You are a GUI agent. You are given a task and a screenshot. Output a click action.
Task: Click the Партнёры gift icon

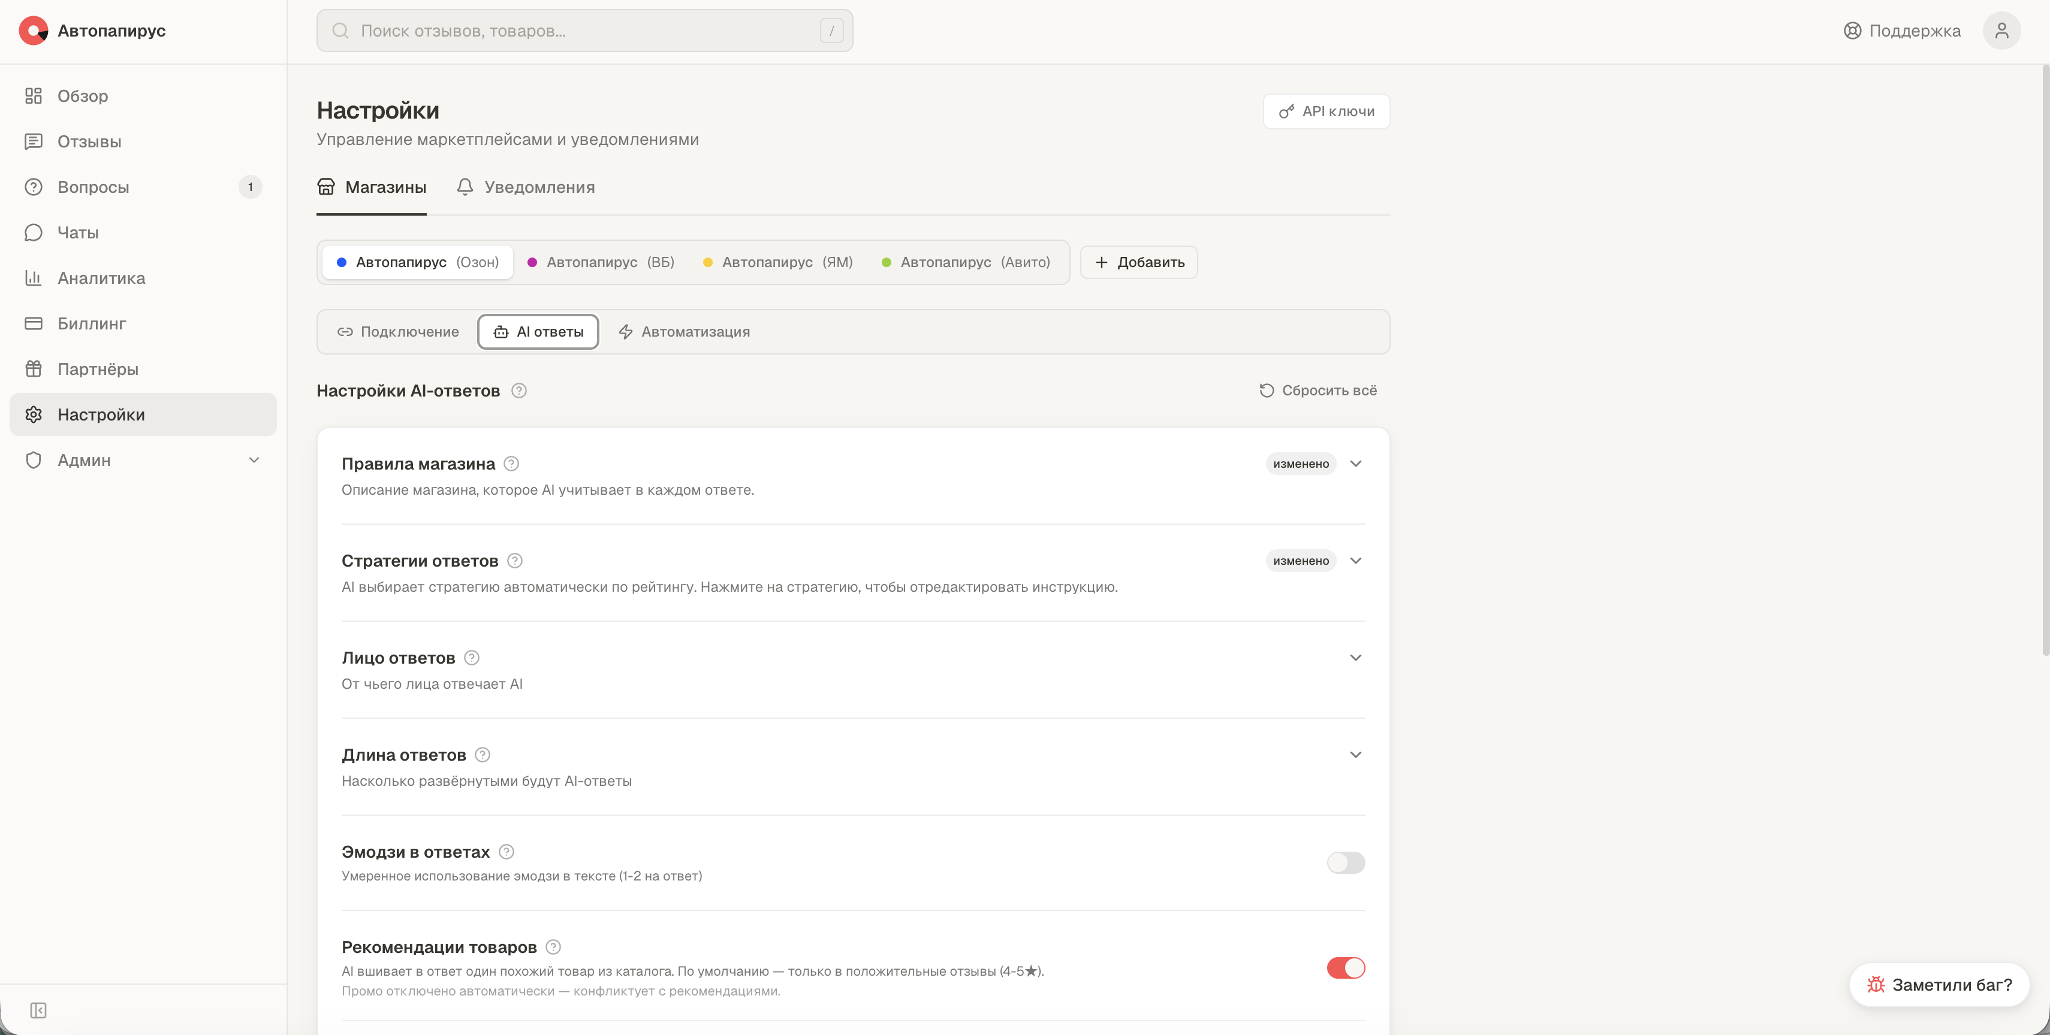click(x=34, y=369)
